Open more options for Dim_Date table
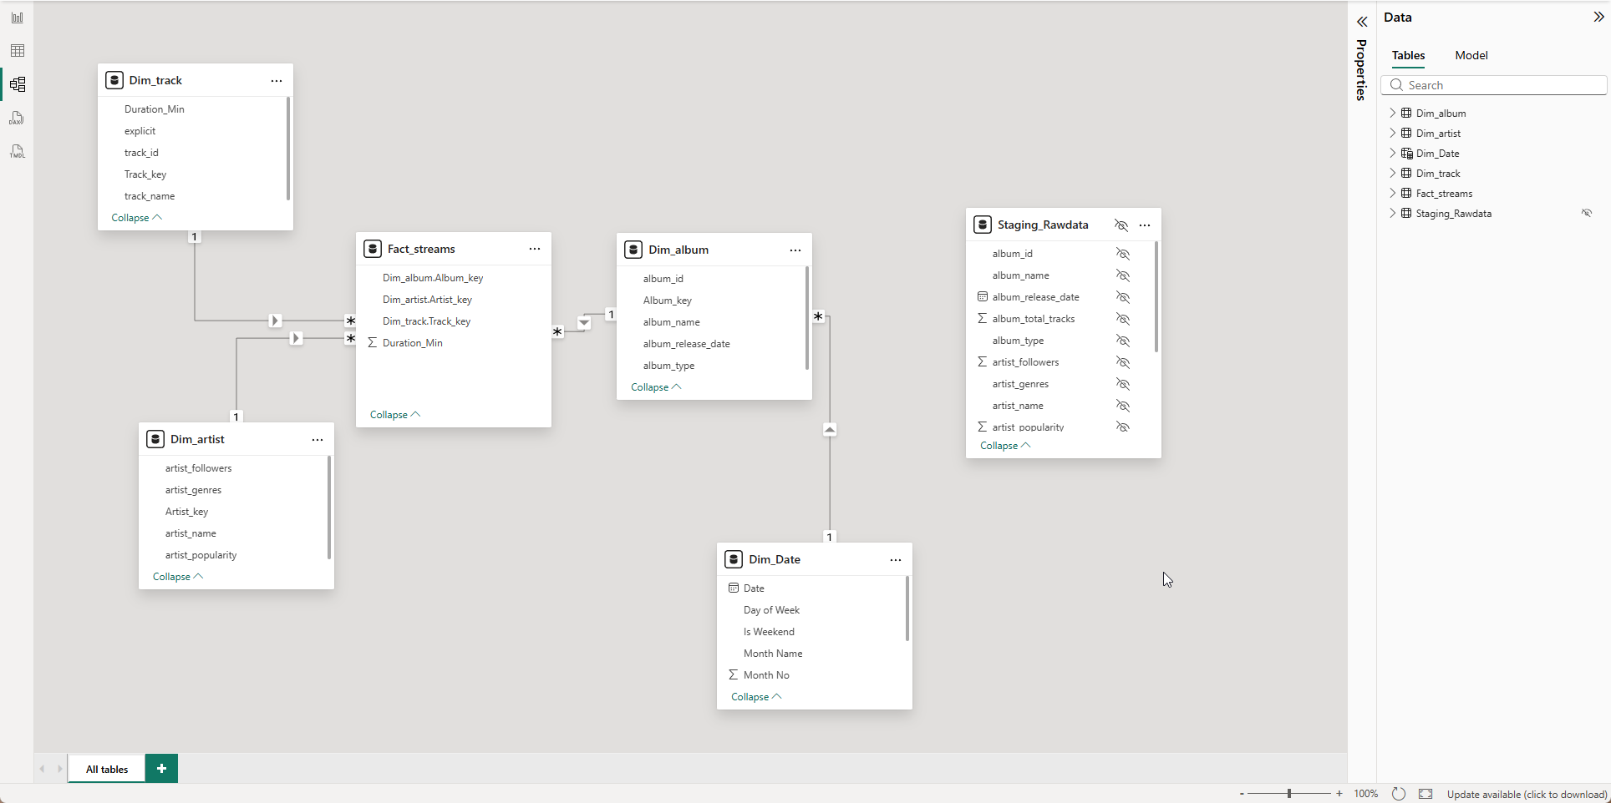This screenshot has width=1611, height=803. (x=896, y=560)
